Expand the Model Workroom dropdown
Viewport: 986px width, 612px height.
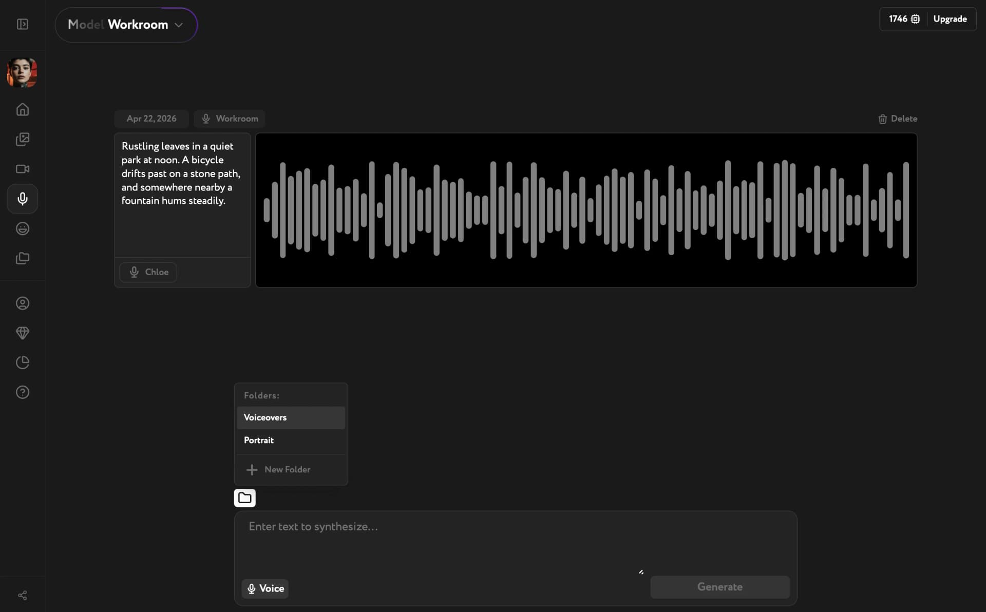point(126,25)
